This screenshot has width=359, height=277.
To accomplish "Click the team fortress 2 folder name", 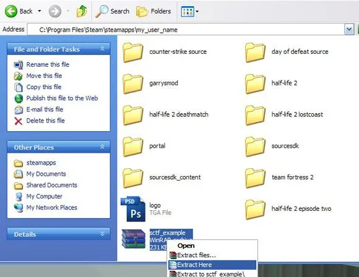I will point(293,177).
